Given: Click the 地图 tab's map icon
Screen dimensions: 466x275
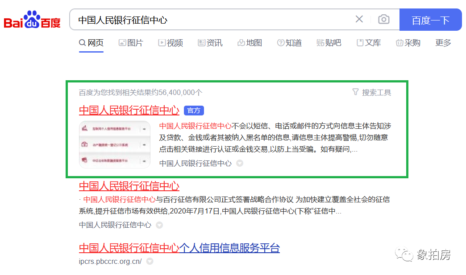Looking at the screenshot, I should point(241,43).
